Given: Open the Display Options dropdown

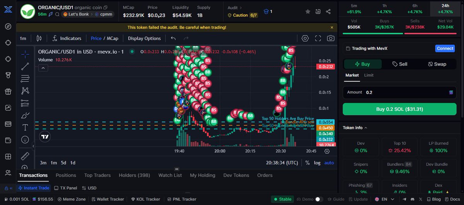Looking at the screenshot, I should pyautogui.click(x=144, y=38).
